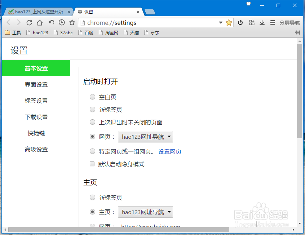
Task: Enable 默认启动隐身模式 checkbox
Action: 92,164
